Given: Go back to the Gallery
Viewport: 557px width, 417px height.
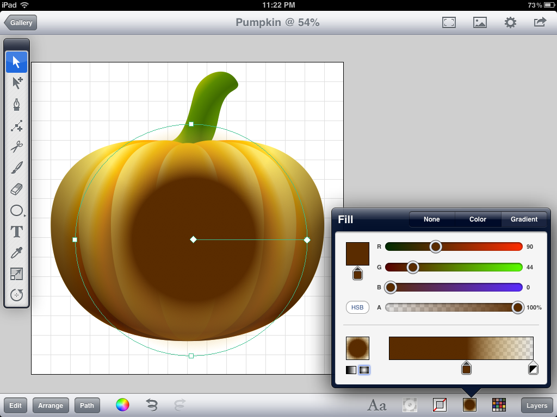Looking at the screenshot, I should [20, 23].
